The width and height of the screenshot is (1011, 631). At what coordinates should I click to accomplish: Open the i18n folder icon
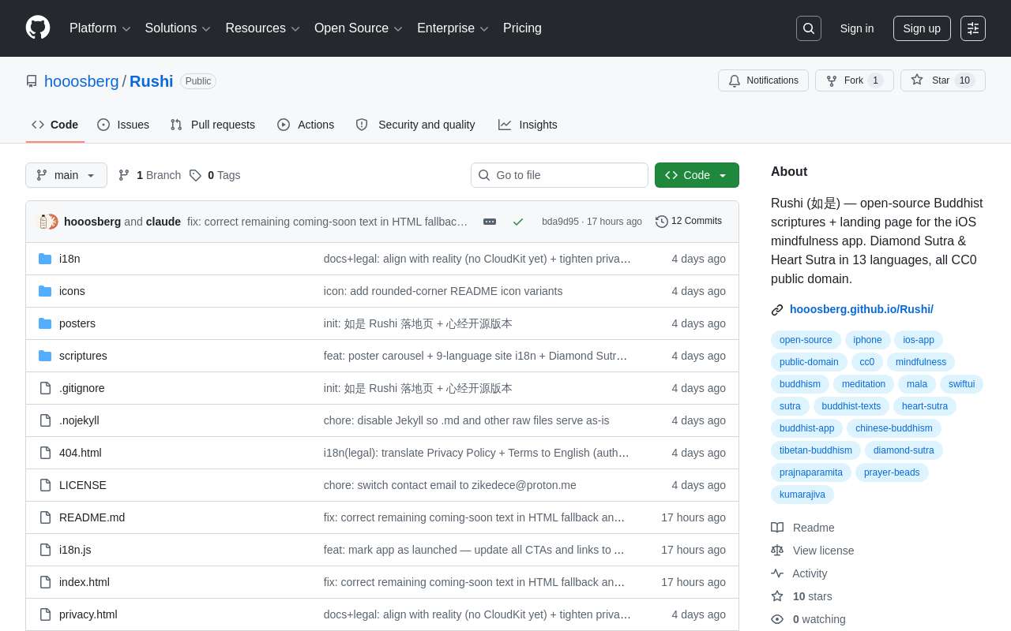45,259
